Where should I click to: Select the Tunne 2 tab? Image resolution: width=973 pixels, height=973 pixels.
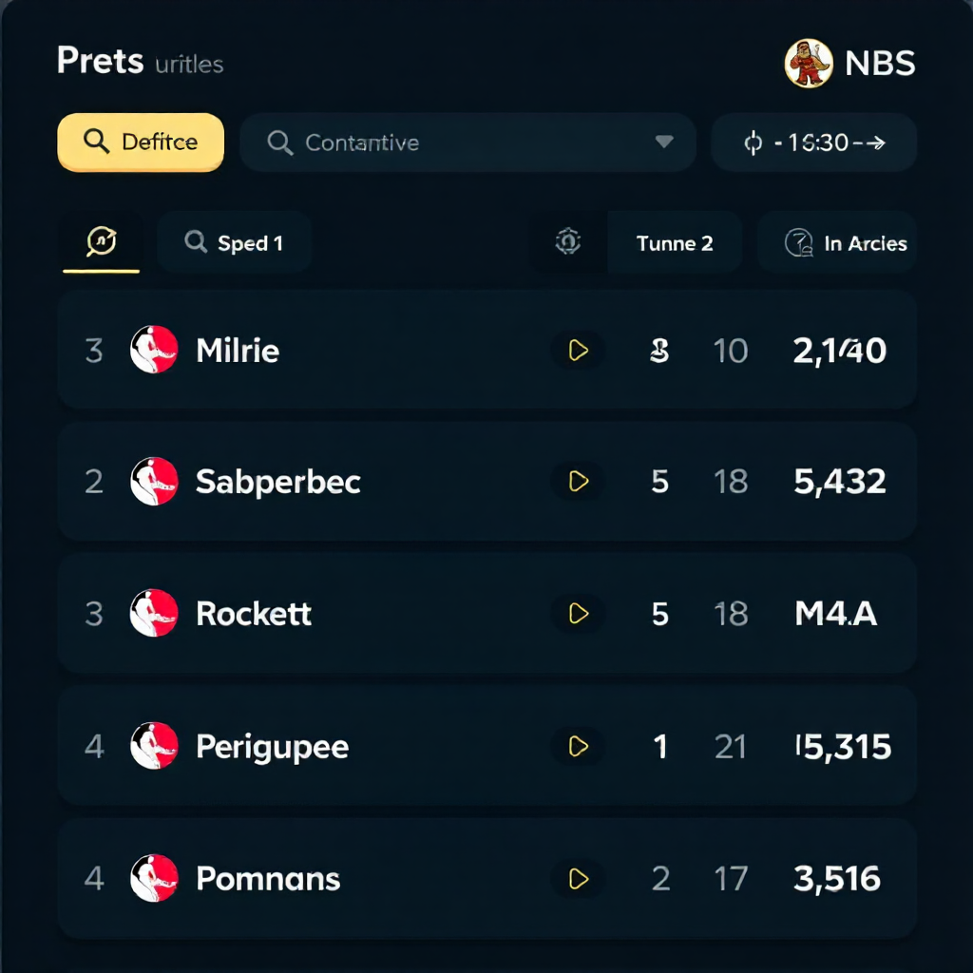click(675, 242)
